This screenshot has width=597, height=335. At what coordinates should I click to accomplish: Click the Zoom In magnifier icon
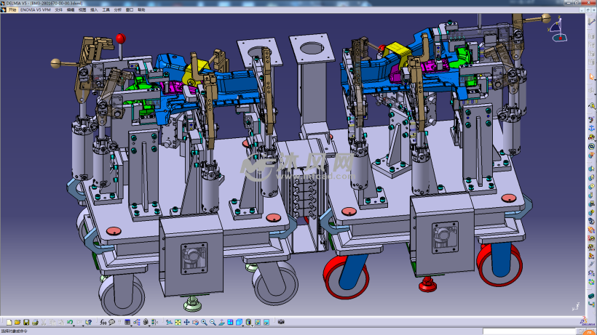click(x=204, y=322)
